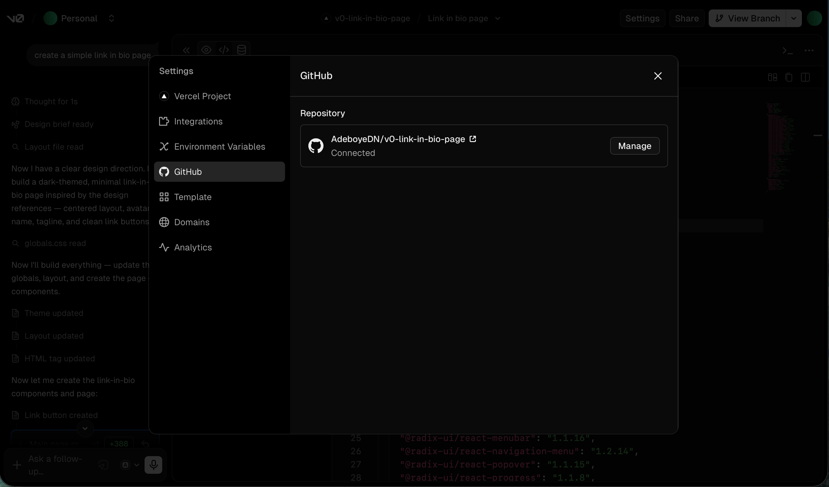
Task: Open the 'HTML tag updated' file step
Action: 53,358
